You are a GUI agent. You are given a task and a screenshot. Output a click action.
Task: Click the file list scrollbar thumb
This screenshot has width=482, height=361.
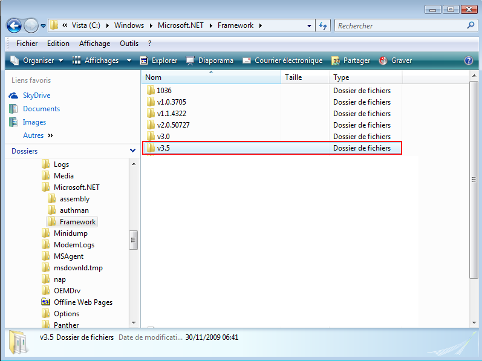[x=474, y=180]
